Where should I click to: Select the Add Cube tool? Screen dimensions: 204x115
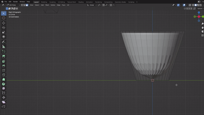(x=4, y=51)
